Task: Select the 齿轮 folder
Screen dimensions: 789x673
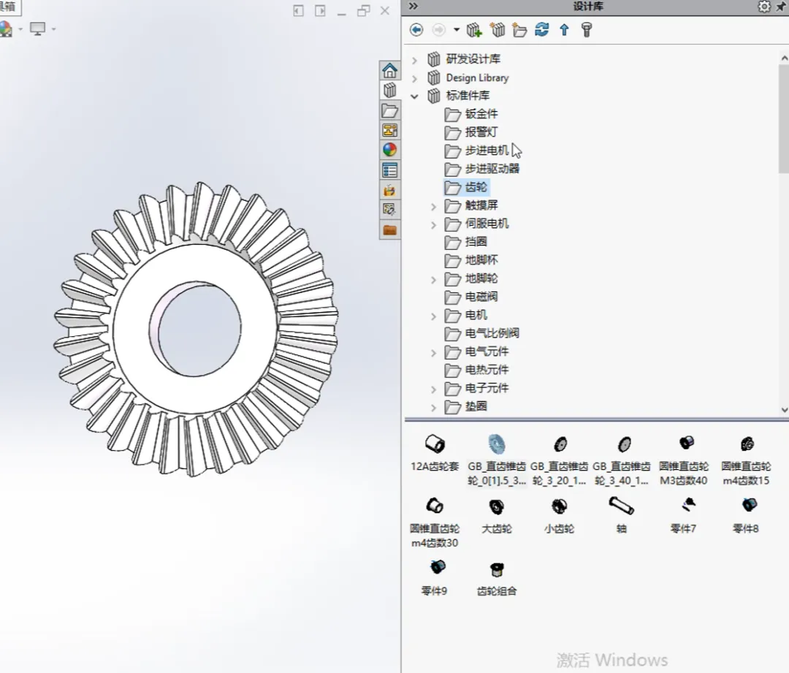Action: pyautogui.click(x=466, y=187)
